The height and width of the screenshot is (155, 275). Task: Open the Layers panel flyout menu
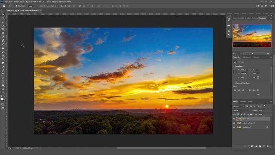[x=271, y=102]
